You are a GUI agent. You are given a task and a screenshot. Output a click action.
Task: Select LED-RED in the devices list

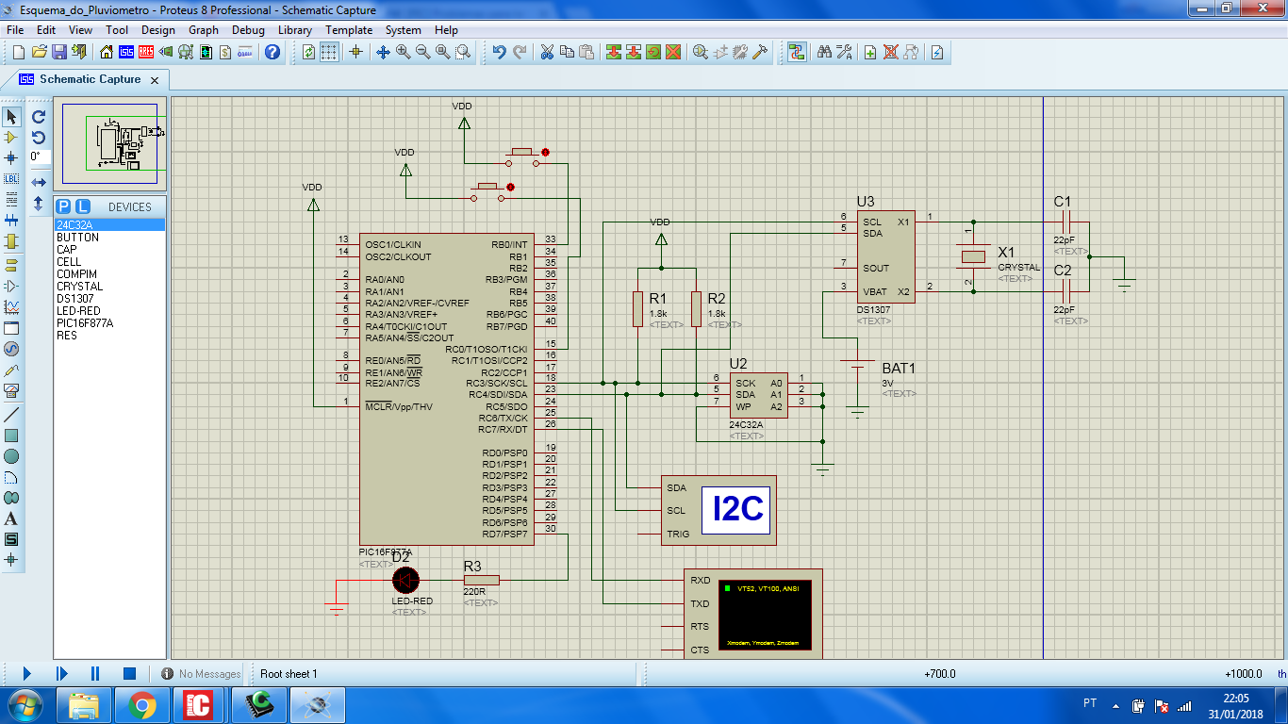point(109,311)
